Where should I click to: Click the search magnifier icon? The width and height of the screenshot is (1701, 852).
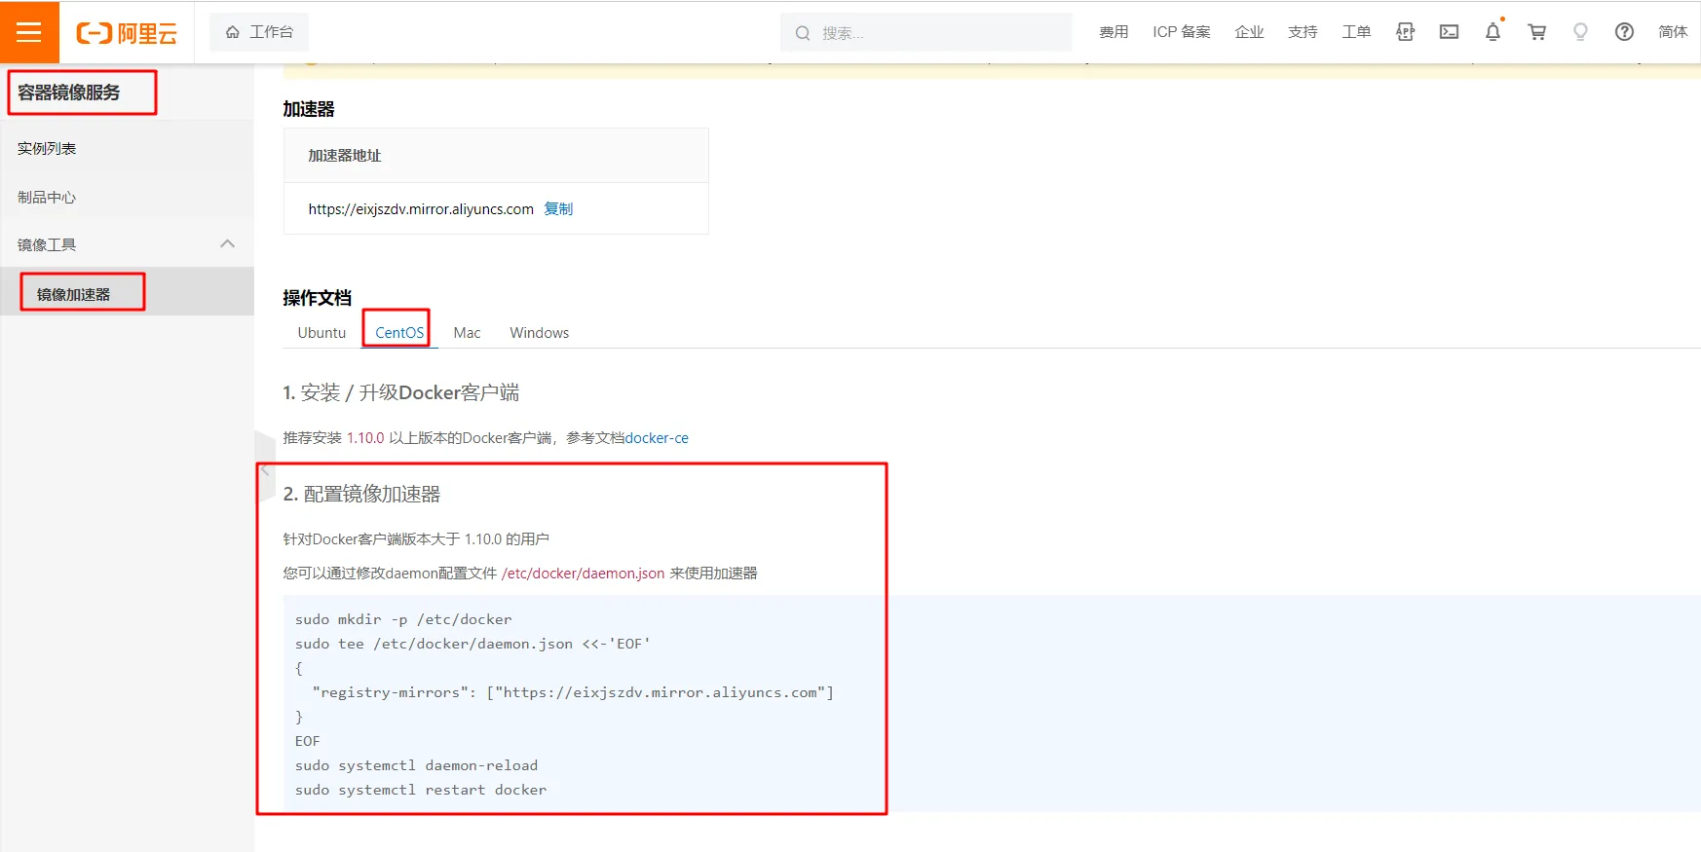803,33
